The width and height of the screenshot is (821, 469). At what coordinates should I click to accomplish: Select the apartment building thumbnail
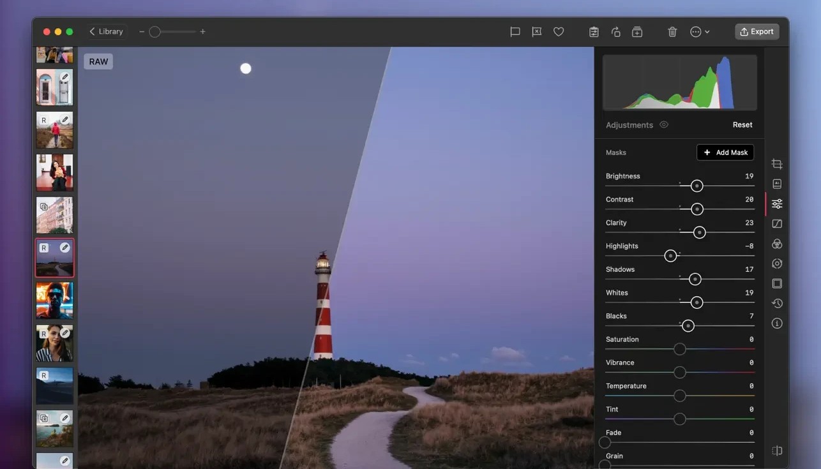(55, 215)
